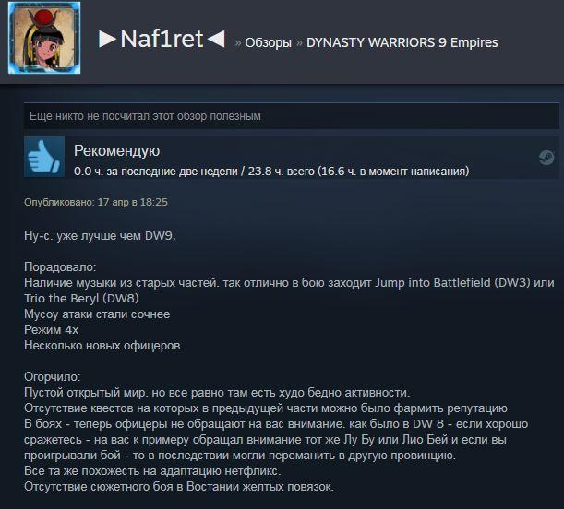Click the » separator before Обзоры

pyautogui.click(x=238, y=42)
